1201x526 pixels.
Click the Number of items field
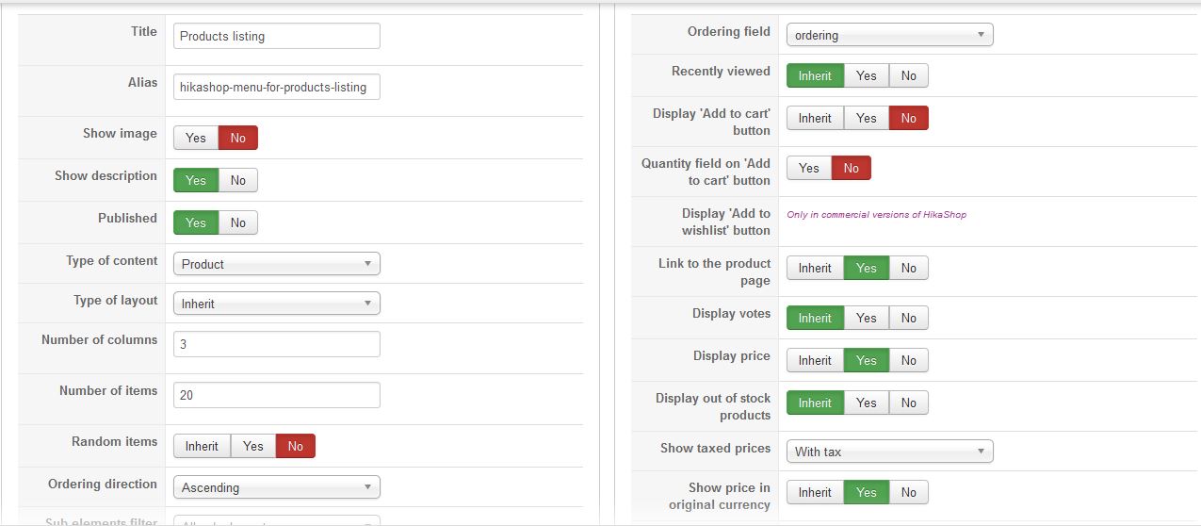click(276, 395)
